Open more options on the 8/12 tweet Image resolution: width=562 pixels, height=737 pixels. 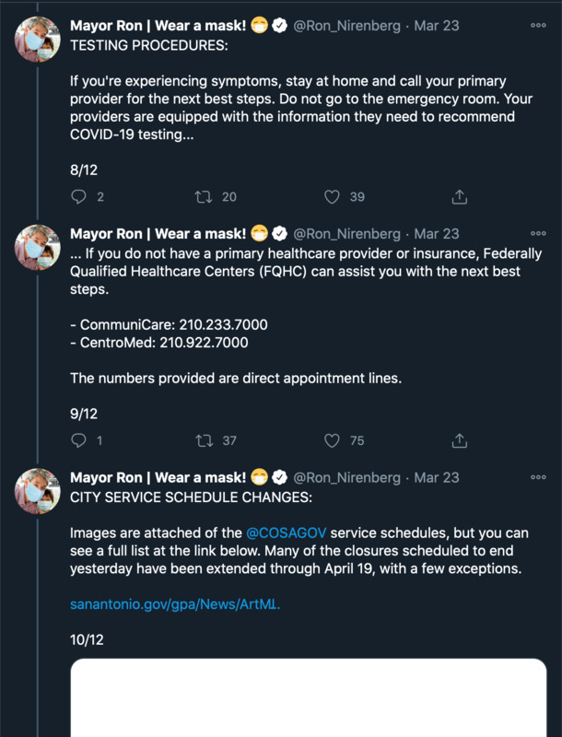tap(538, 26)
